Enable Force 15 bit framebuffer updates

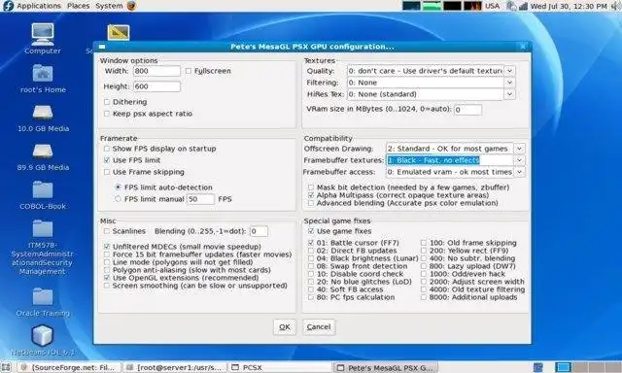(107, 254)
